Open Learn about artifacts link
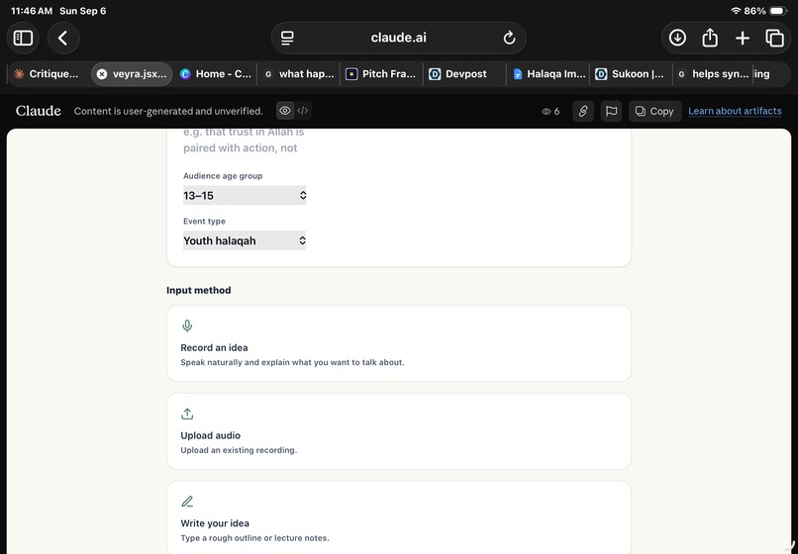798x554 pixels. pos(735,111)
